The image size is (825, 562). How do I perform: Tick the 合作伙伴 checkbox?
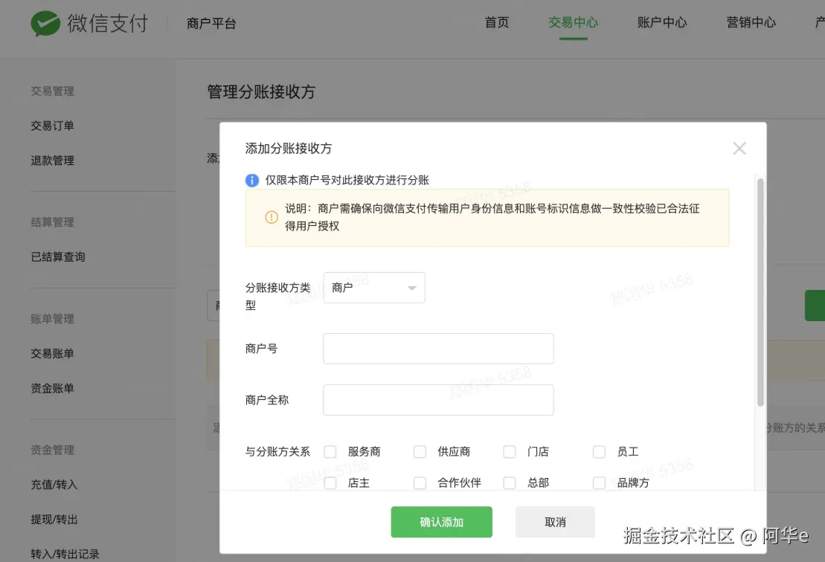click(x=420, y=482)
